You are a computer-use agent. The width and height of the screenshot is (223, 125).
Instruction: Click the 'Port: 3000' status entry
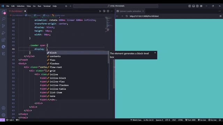[x=190, y=120]
